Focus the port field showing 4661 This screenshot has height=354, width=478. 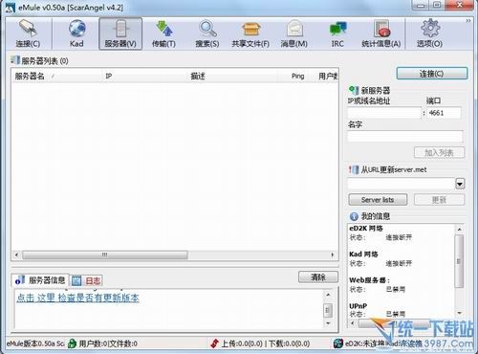[444, 113]
